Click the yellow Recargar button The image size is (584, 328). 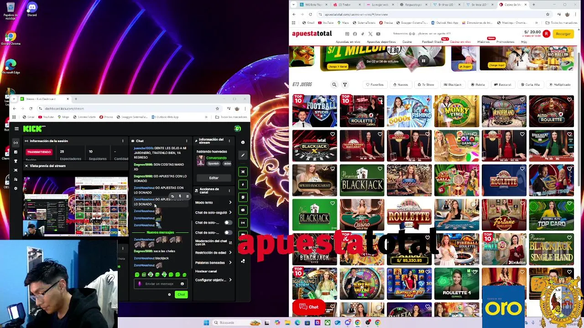click(563, 34)
